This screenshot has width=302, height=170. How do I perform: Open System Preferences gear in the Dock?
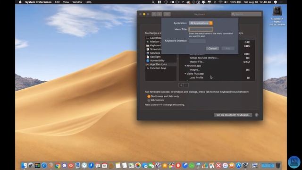click(245, 165)
